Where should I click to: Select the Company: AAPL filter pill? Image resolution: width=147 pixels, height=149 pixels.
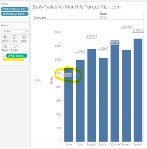click(x=15, y=14)
